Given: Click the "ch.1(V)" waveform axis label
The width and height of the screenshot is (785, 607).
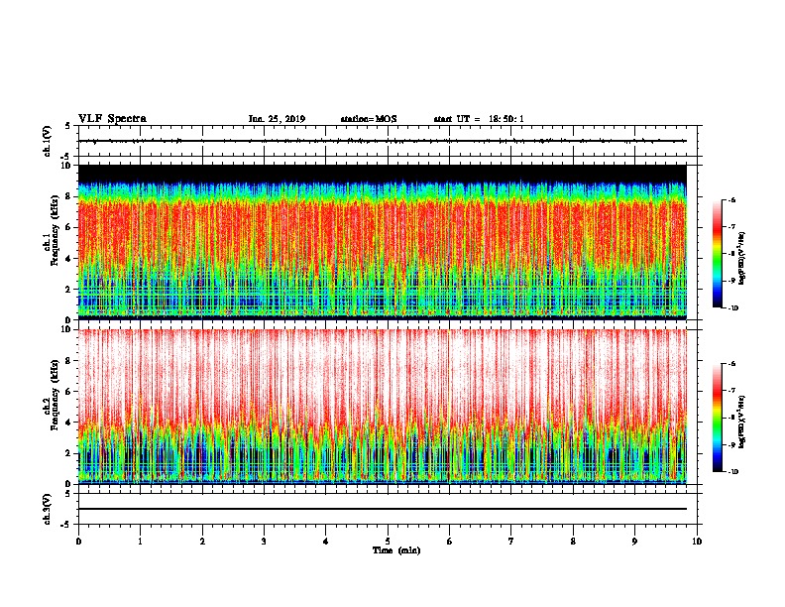Looking at the screenshot, I should pos(48,141).
